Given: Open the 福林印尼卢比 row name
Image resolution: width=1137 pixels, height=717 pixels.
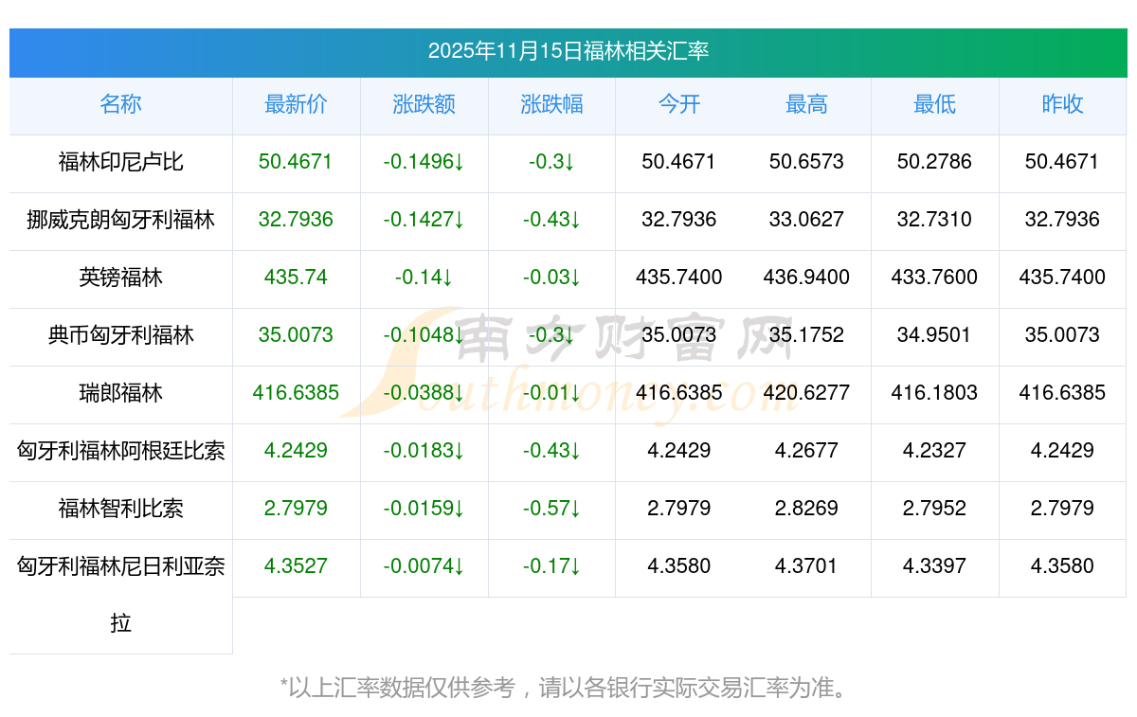Looking at the screenshot, I should click(120, 162).
